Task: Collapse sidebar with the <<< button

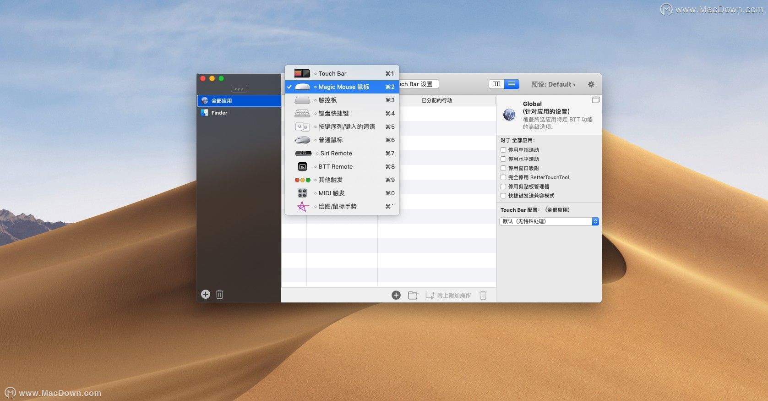Action: click(x=239, y=89)
